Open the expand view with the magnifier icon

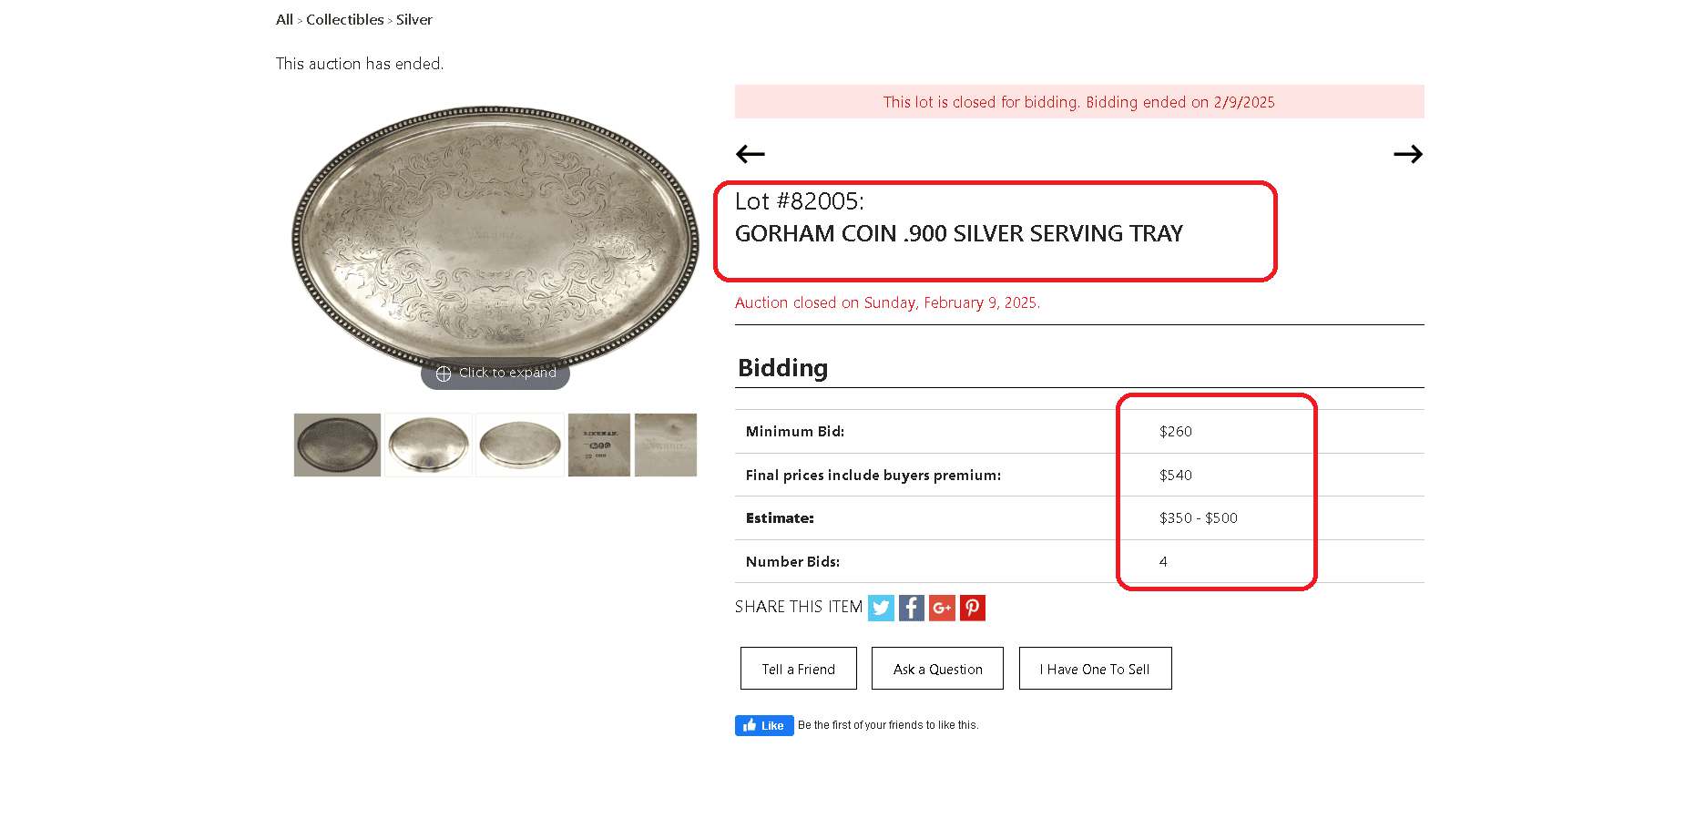[444, 373]
